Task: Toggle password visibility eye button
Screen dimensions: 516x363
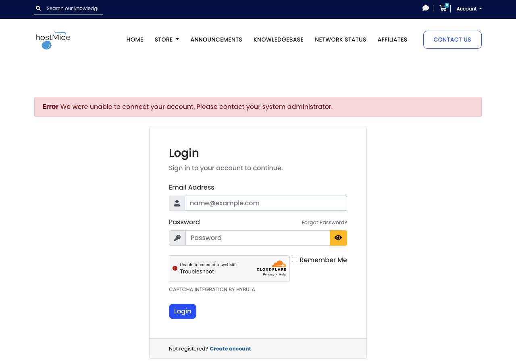Action: [x=338, y=238]
